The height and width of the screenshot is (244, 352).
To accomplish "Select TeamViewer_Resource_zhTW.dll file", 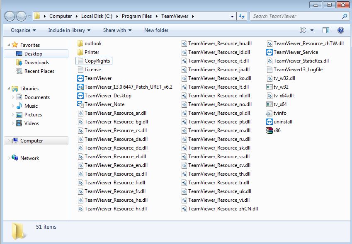I will (x=305, y=43).
